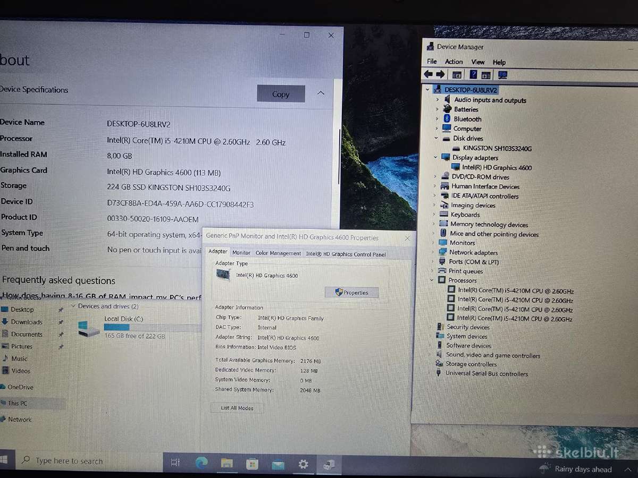Select Print queues category

click(x=466, y=271)
